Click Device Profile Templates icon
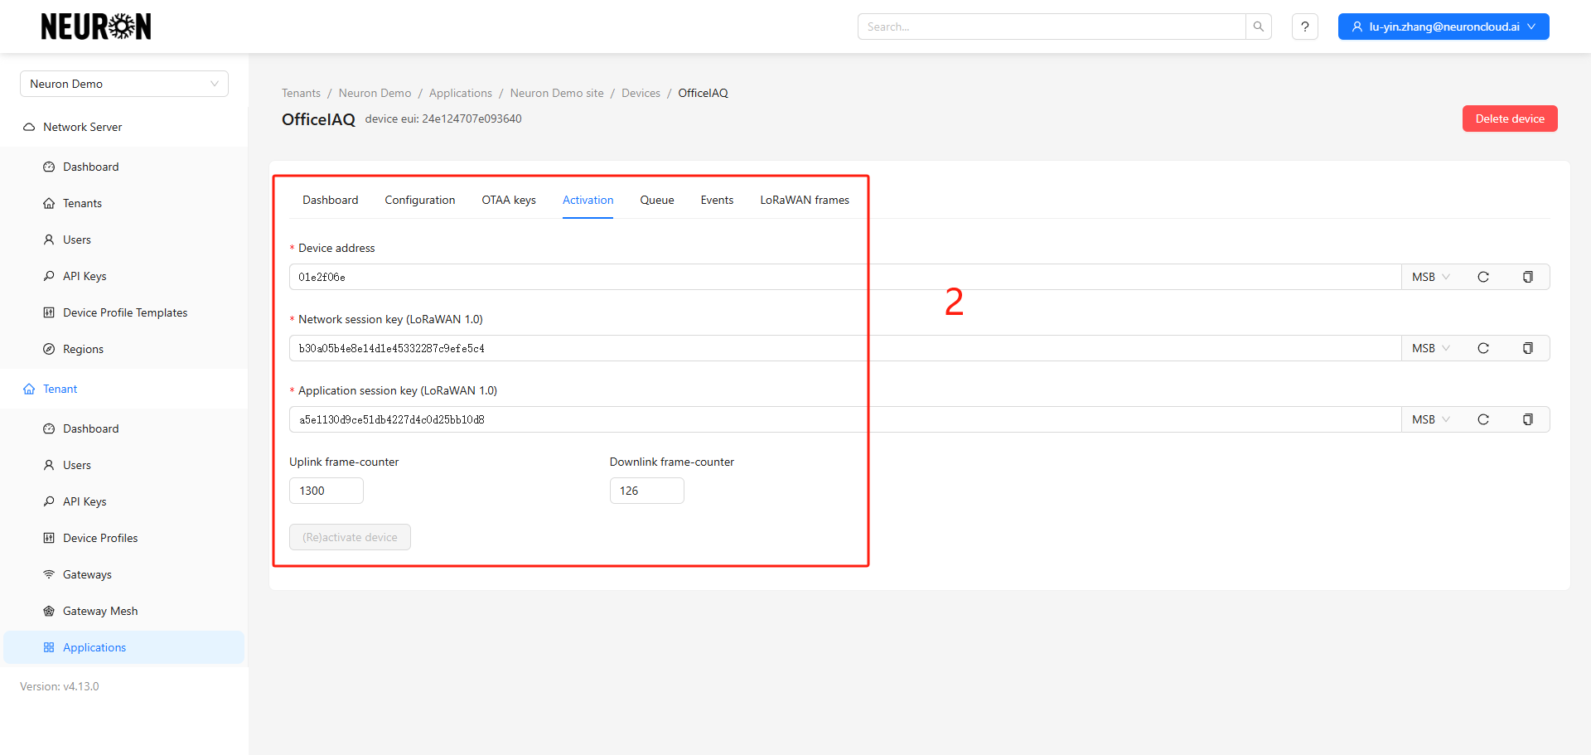The image size is (1591, 755). coord(49,312)
